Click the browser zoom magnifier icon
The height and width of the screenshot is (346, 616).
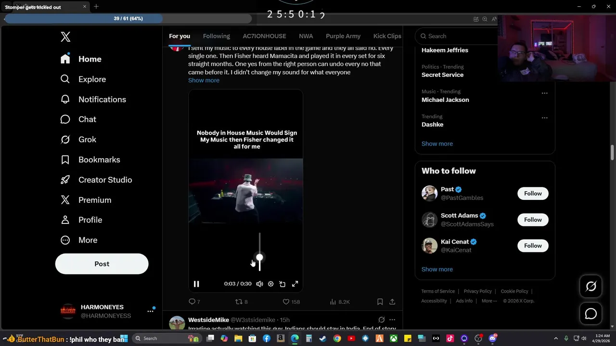coord(485,19)
